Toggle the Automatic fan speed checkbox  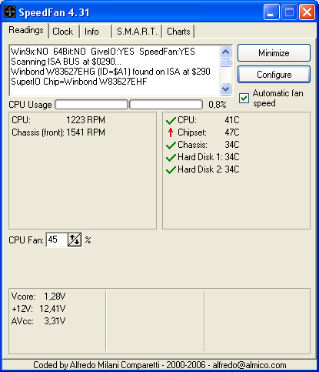click(x=244, y=98)
